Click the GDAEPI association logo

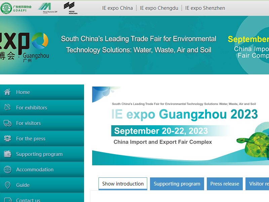click(16, 8)
